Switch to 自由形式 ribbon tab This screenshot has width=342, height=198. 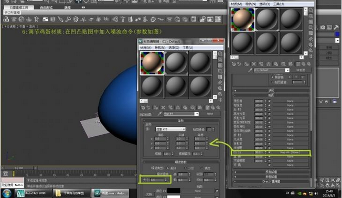coord(46,7)
